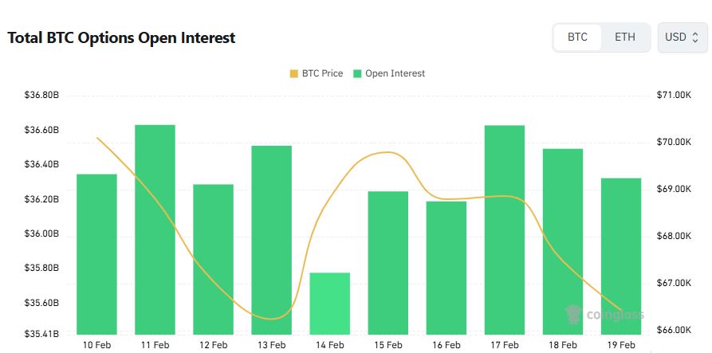Click the yellow BTC Price legend swatch
This screenshot has height=353, width=712.
[294, 73]
